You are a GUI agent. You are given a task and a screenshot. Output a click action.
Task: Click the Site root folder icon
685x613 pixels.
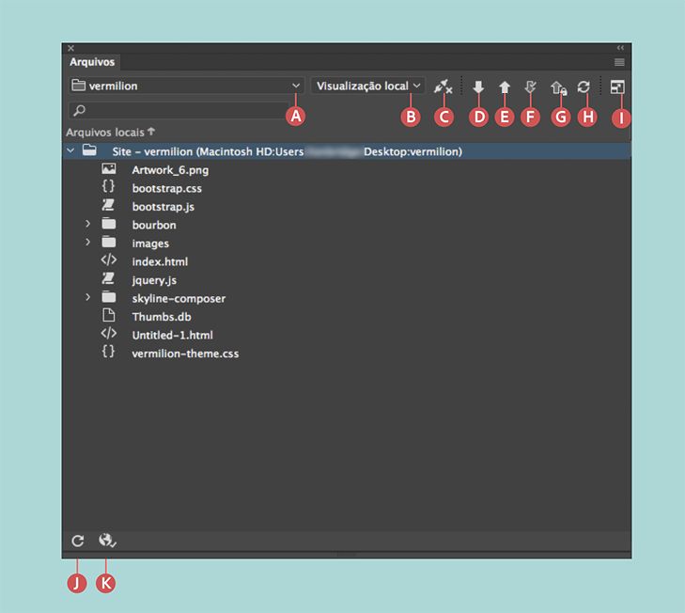tap(89, 150)
